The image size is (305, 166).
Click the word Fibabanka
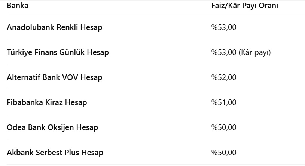25,102
